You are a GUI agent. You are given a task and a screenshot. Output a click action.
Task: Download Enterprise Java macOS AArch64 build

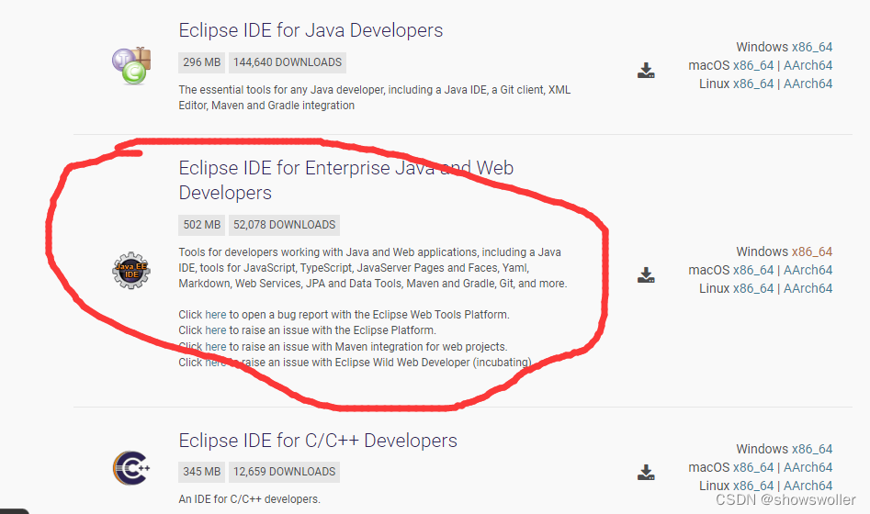tap(808, 270)
